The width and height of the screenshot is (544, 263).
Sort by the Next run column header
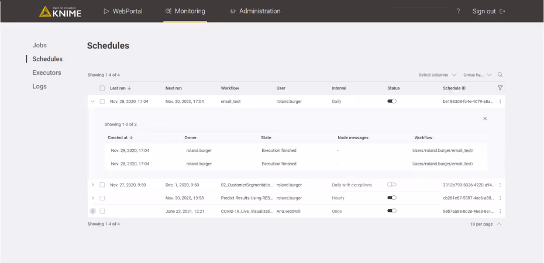(174, 88)
